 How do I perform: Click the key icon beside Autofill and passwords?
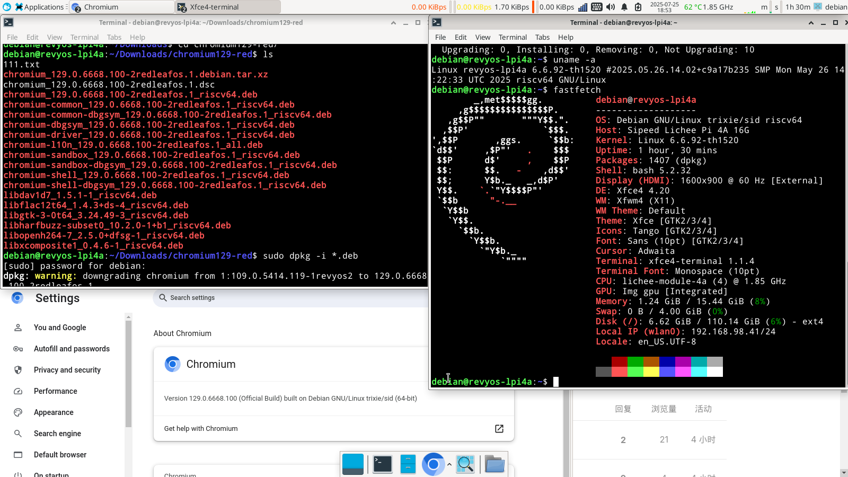18,349
